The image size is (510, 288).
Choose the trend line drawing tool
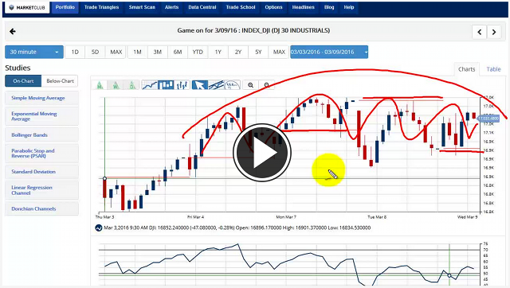(x=216, y=85)
